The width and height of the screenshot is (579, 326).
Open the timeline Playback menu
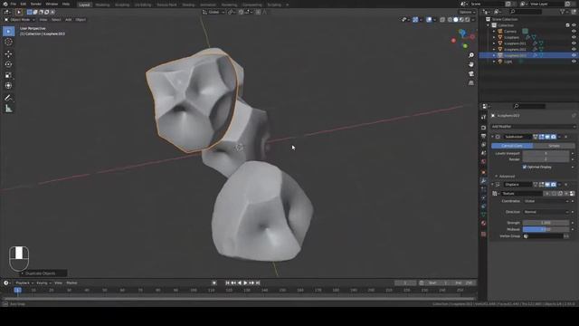point(24,283)
